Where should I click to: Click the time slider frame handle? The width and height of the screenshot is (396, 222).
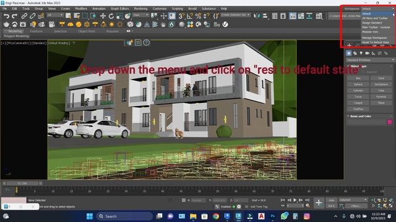(x=22, y=184)
